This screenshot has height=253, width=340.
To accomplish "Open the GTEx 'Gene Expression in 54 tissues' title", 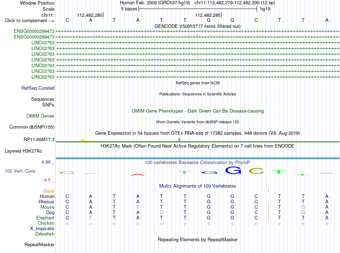I will pos(198,133).
